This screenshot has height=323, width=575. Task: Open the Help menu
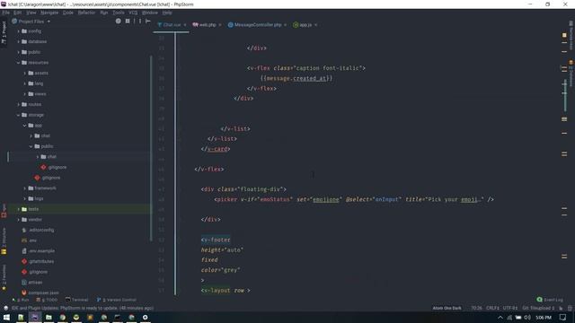[x=167, y=13]
